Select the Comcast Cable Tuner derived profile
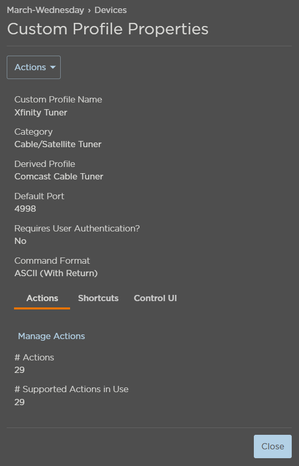 58,176
